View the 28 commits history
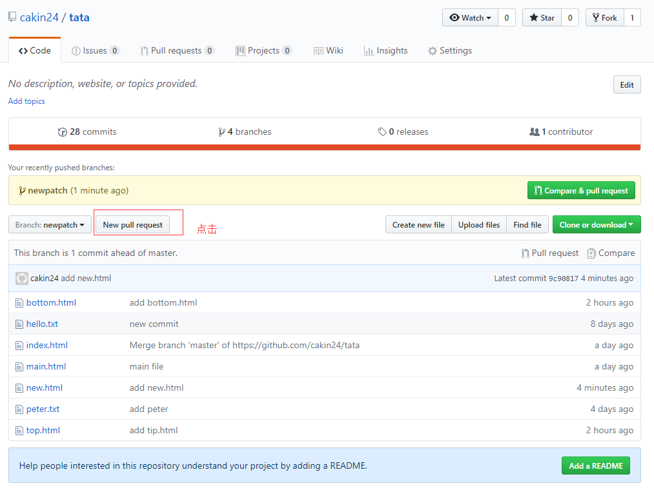 [x=87, y=132]
